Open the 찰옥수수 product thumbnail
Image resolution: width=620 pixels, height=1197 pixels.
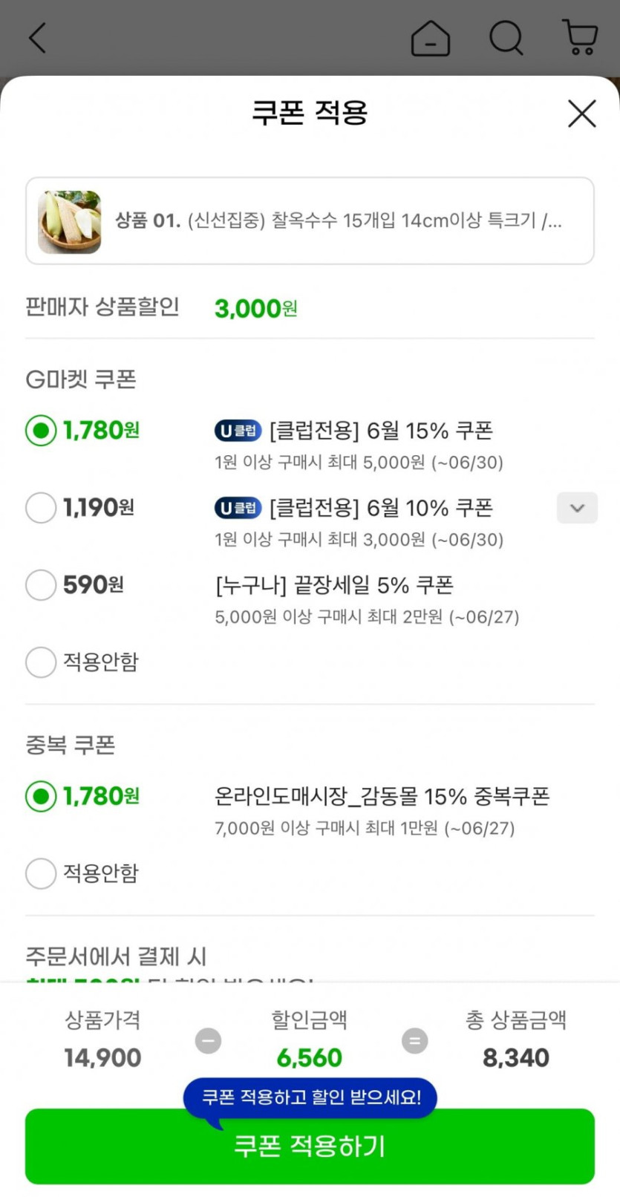tap(69, 221)
